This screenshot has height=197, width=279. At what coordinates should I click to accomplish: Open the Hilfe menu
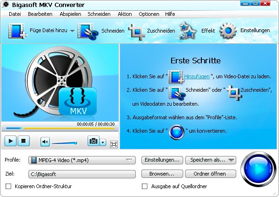(x=170, y=14)
